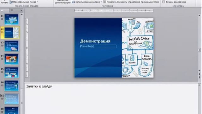Select slide 12 thumbnail
202x114 pixels.
[11, 33]
